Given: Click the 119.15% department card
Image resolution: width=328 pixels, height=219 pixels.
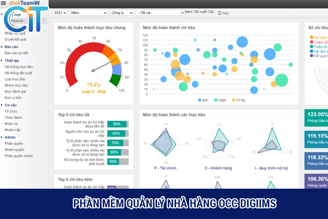Looking at the screenshot, I should point(316,139).
